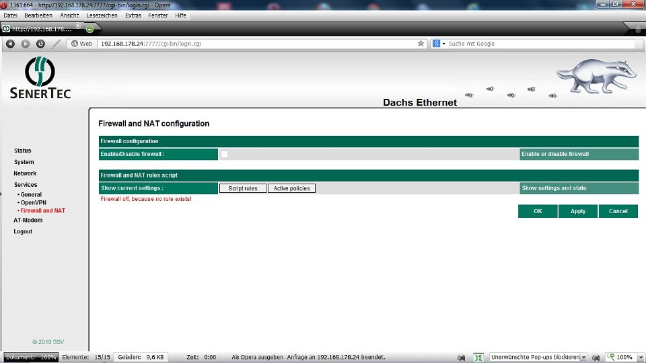Click the fit-to-width icon in the status bar
The image size is (646, 363).
pos(478,358)
